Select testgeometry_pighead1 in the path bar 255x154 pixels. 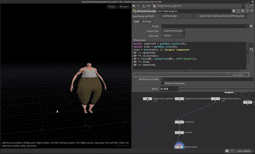(167, 6)
